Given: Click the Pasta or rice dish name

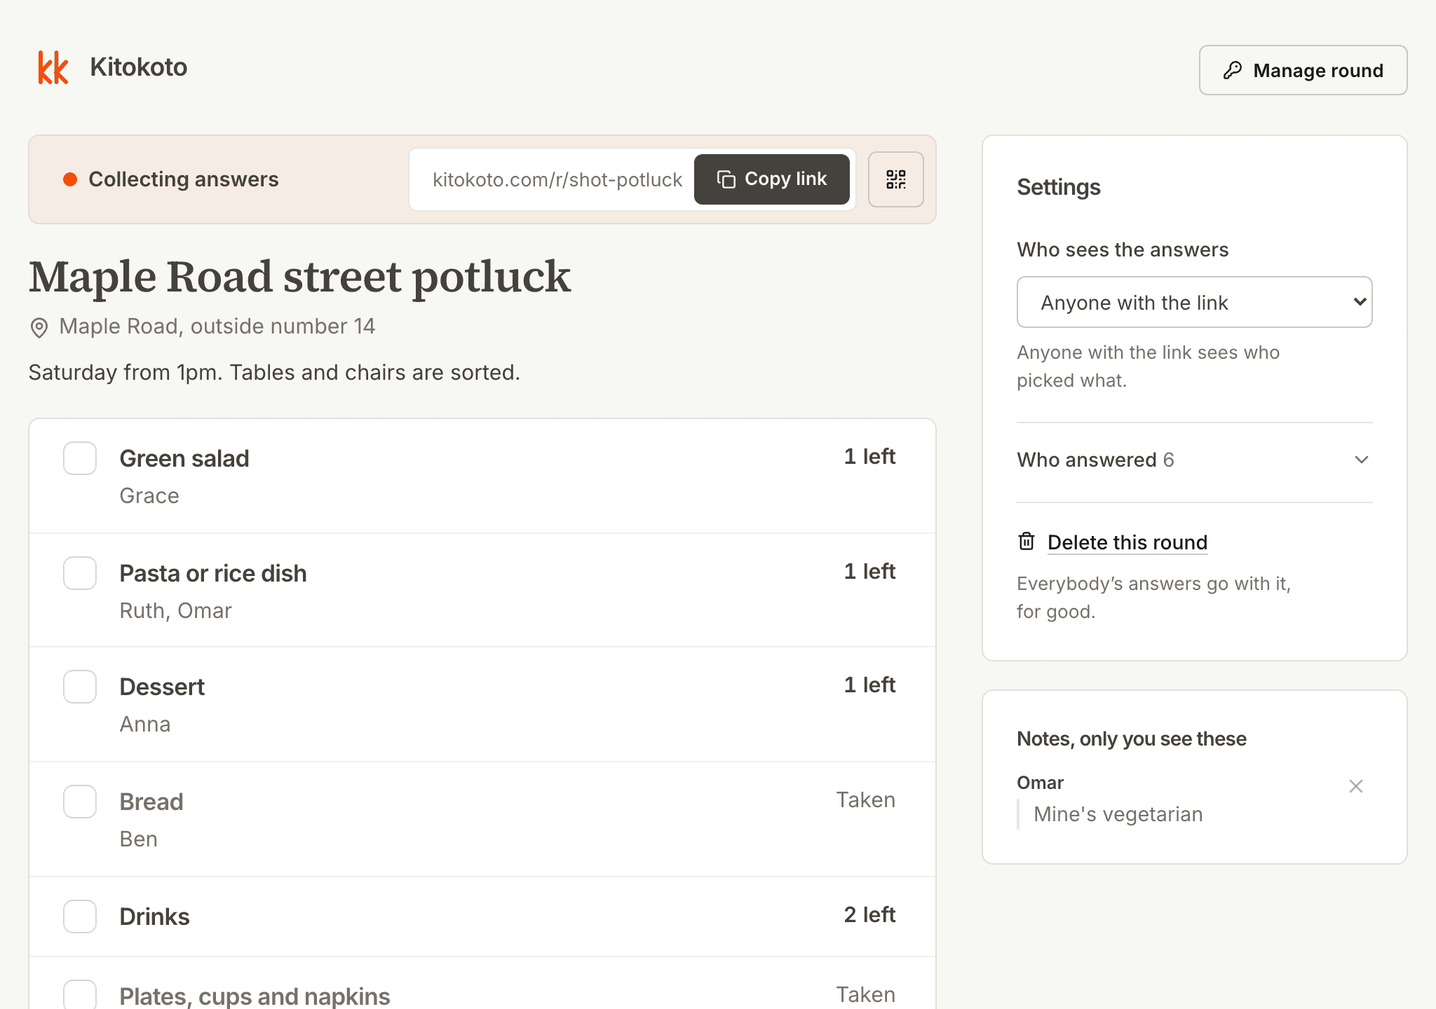Looking at the screenshot, I should click(x=213, y=573).
